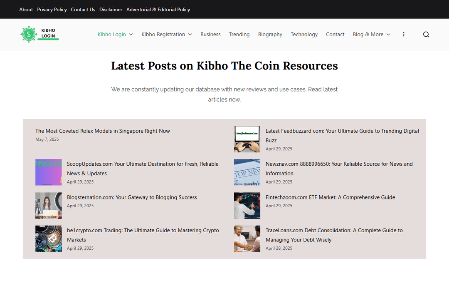The image size is (449, 281).
Task: Open the About link in top bar
Action: (x=26, y=10)
